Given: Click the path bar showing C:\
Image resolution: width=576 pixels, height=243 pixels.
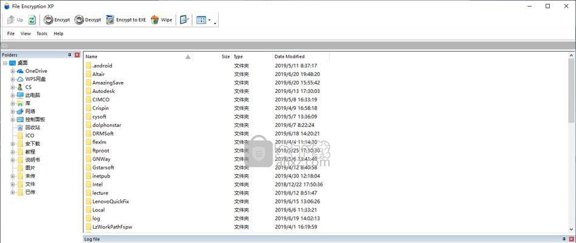Looking at the screenshot, I should click(288, 46).
